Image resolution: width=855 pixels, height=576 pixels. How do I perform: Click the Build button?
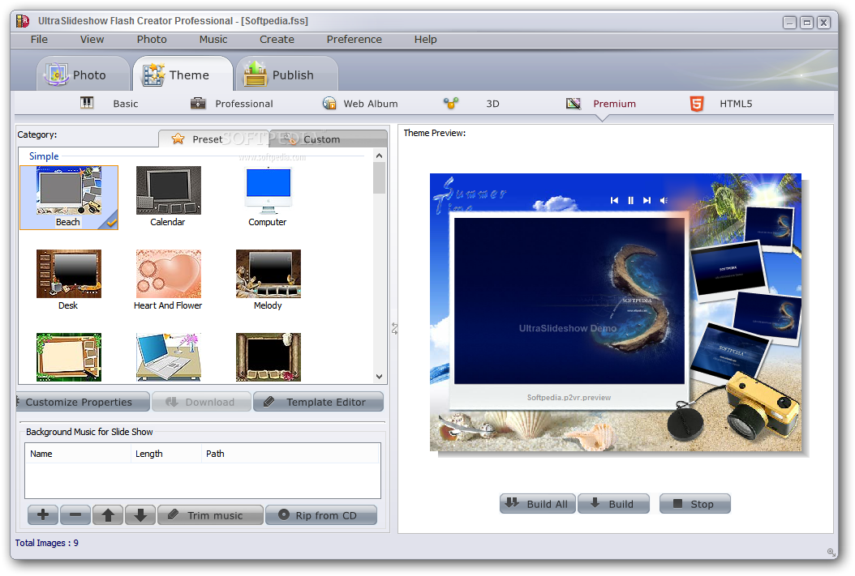[x=613, y=504]
